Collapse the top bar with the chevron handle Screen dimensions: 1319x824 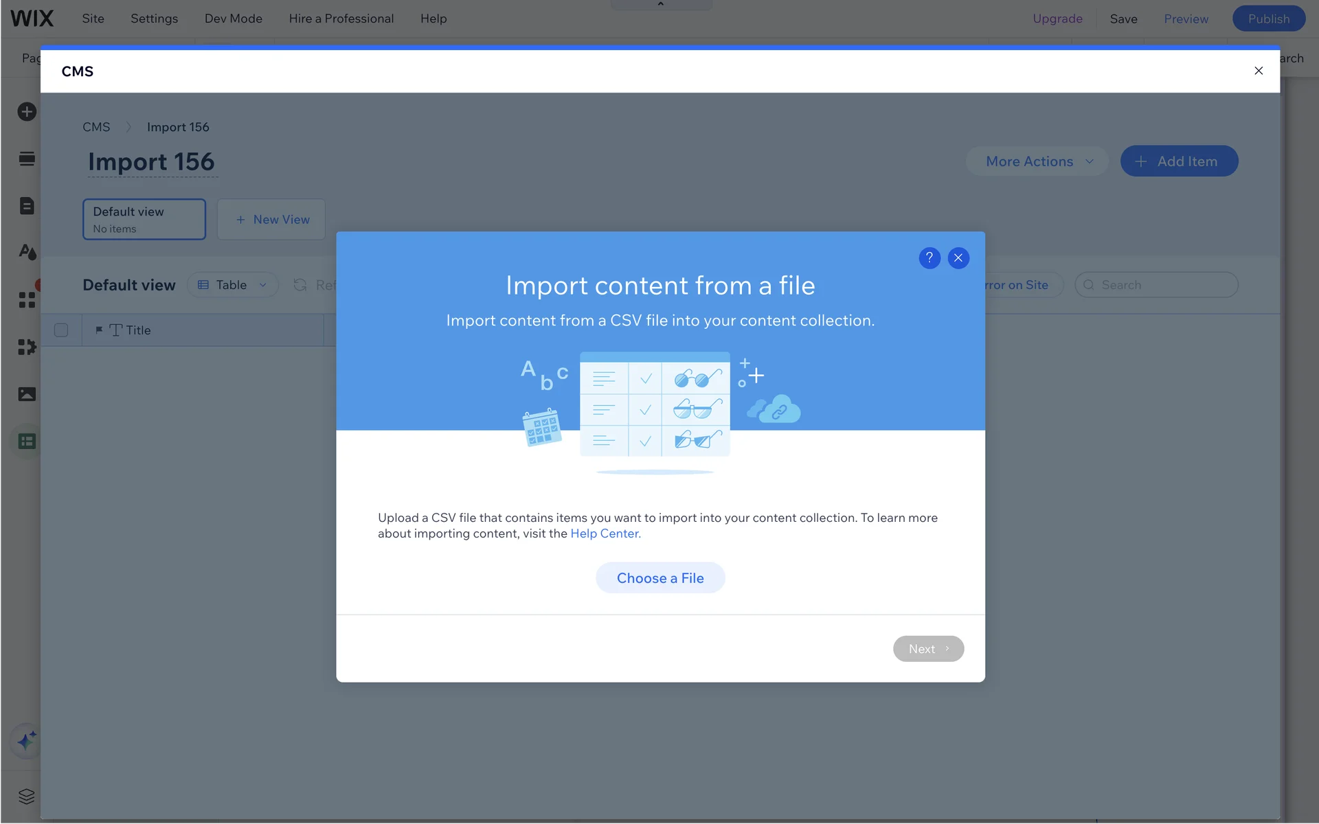coord(660,4)
